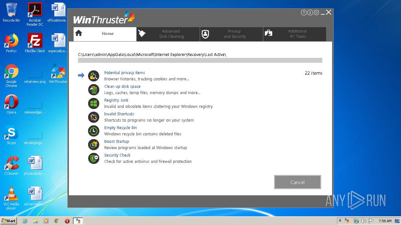Click the Registry Junk Windows-logo icon
Image resolution: width=401 pixels, height=225 pixels.
(93, 103)
